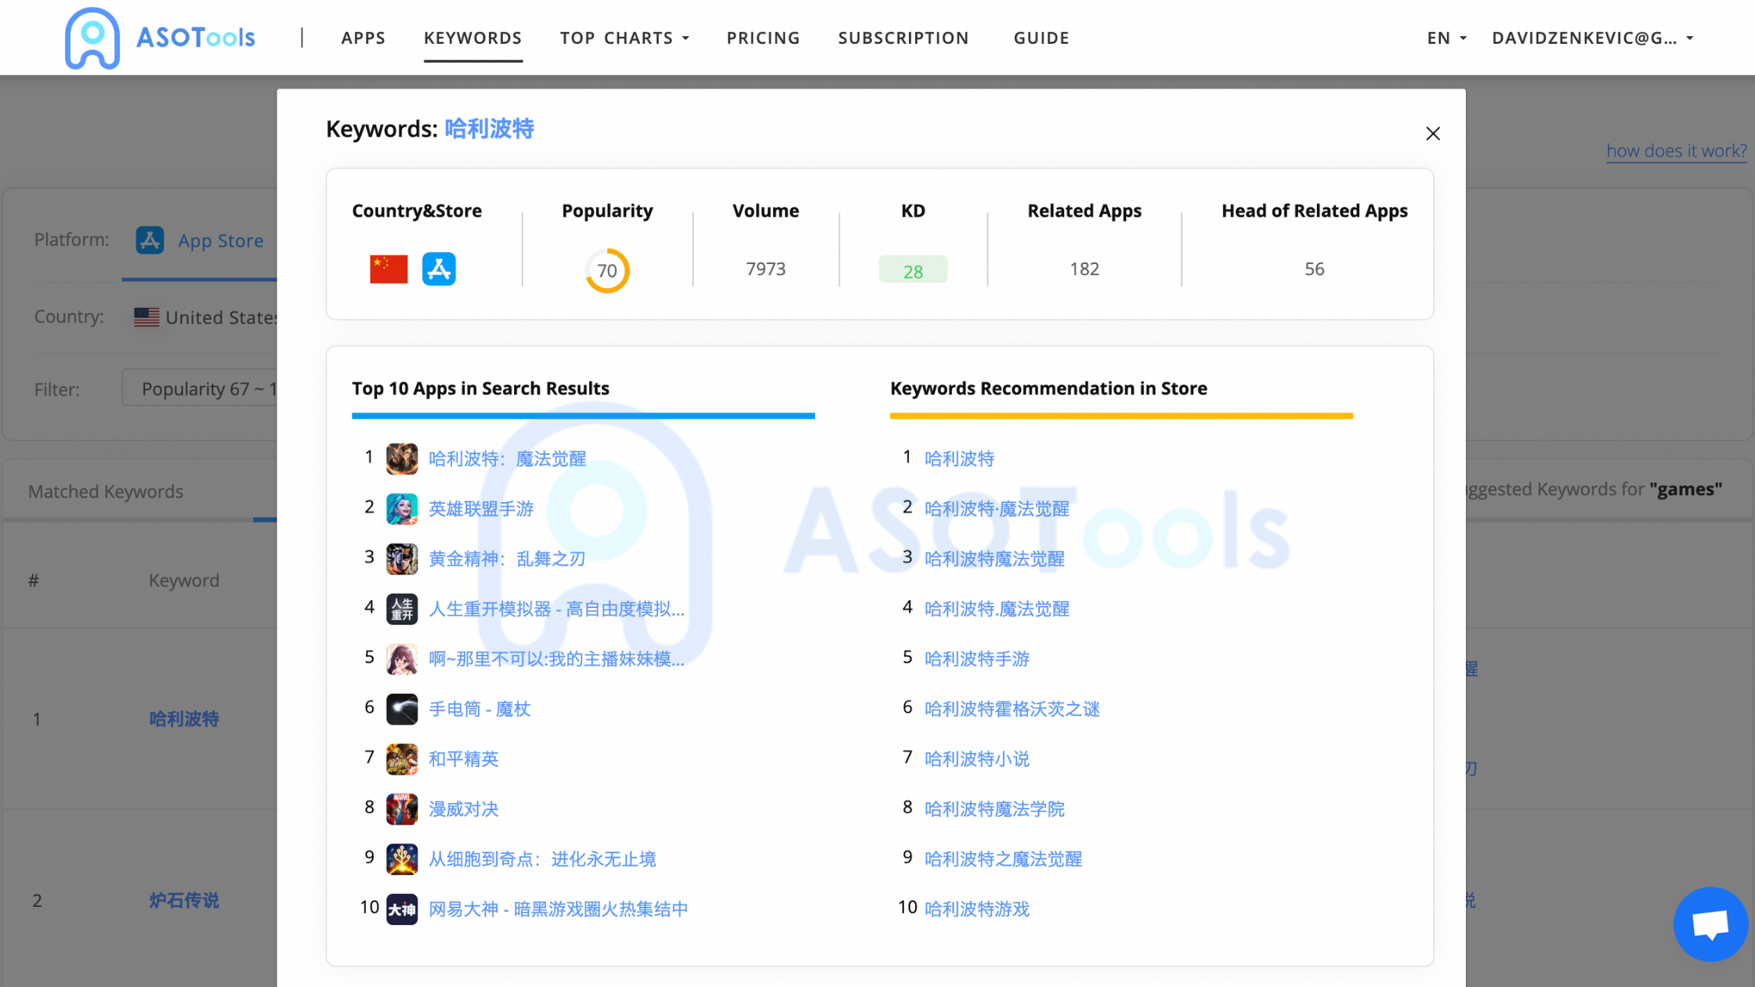Viewport: 1755px width, 987px height.
Task: Click app icon for 英雄联盟手游
Action: (x=403, y=508)
